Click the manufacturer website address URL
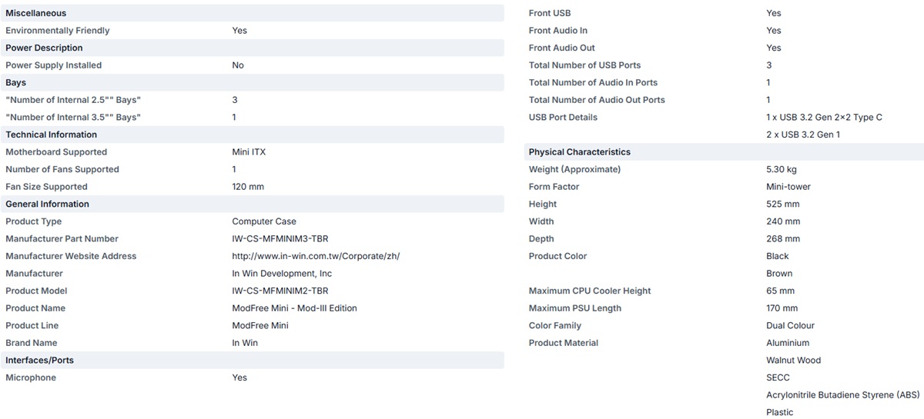924x419 pixels. (316, 256)
